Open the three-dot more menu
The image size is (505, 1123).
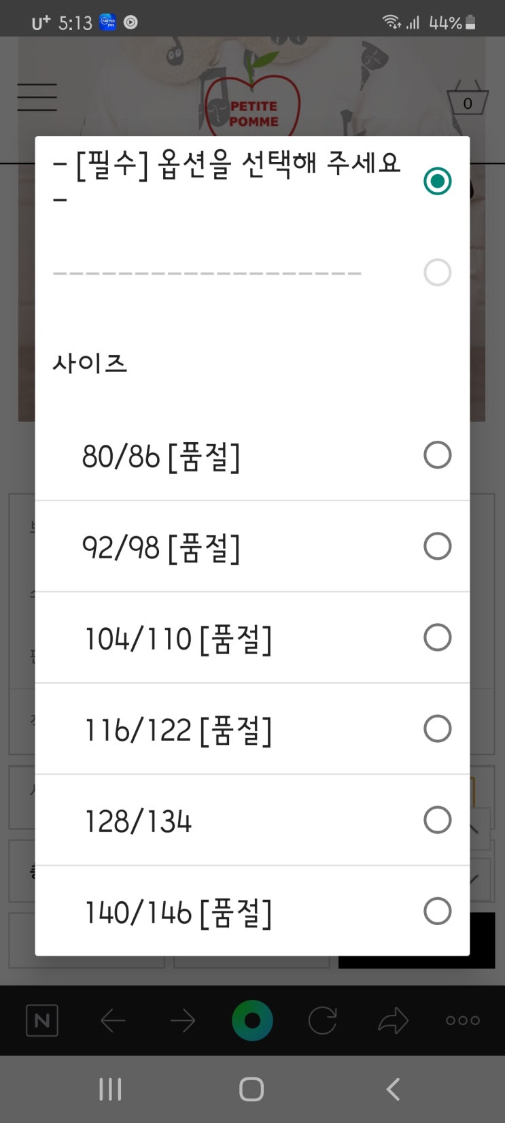463,1020
